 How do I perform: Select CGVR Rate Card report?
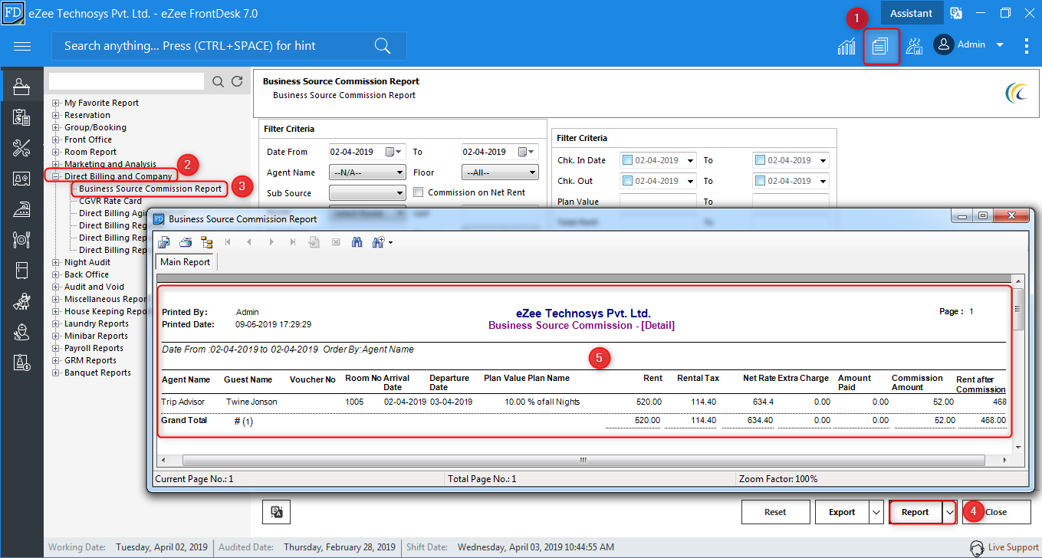110,201
